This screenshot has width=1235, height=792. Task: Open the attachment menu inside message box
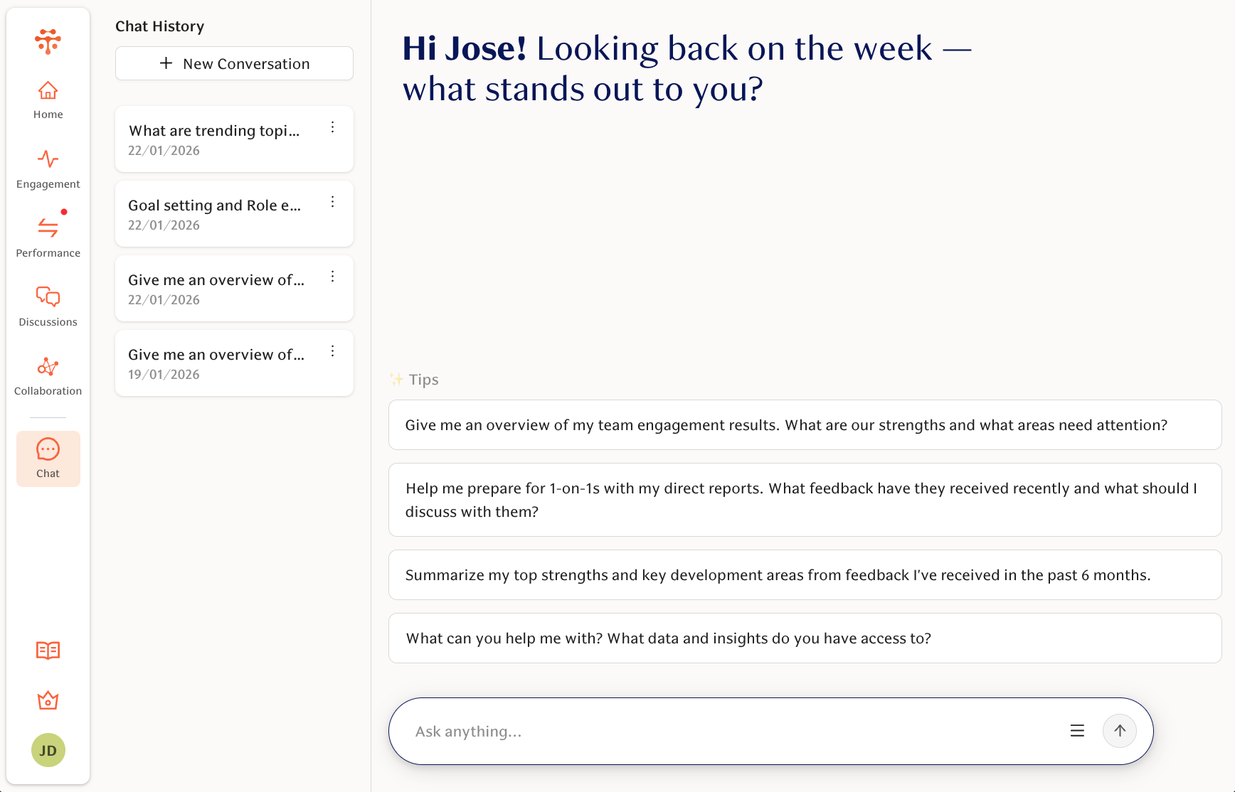(1077, 730)
